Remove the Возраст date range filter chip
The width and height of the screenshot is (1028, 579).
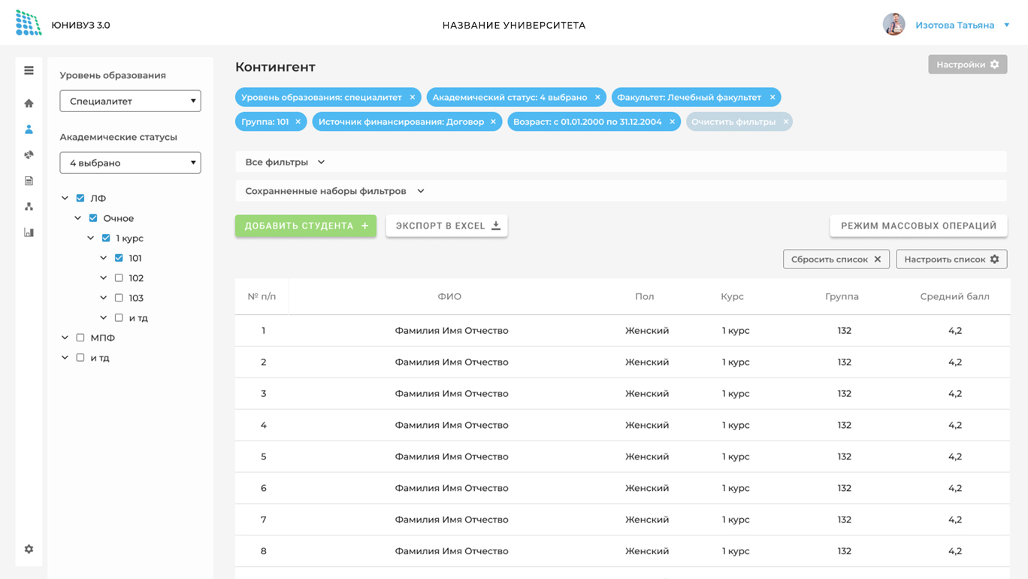pyautogui.click(x=672, y=122)
